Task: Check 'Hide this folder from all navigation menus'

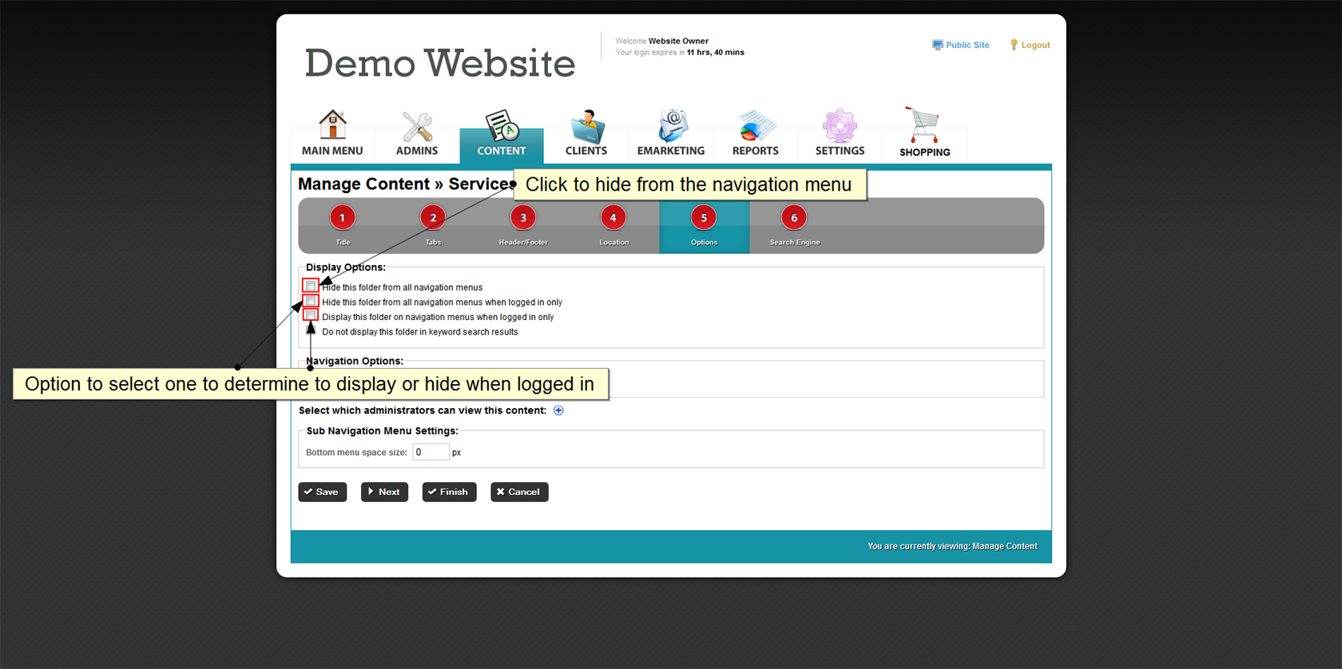Action: click(x=311, y=286)
